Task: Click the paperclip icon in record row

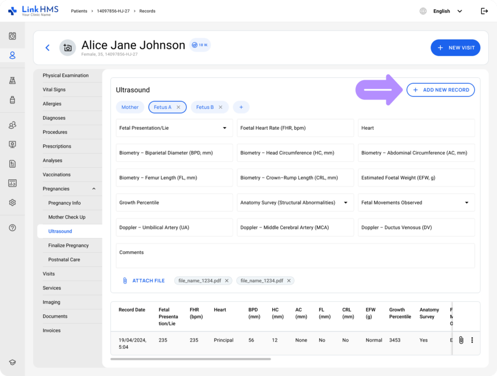Action: [x=461, y=340]
